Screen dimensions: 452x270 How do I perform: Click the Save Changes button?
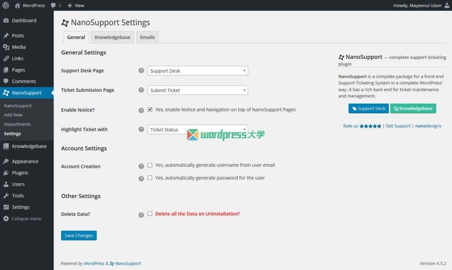tap(79, 235)
